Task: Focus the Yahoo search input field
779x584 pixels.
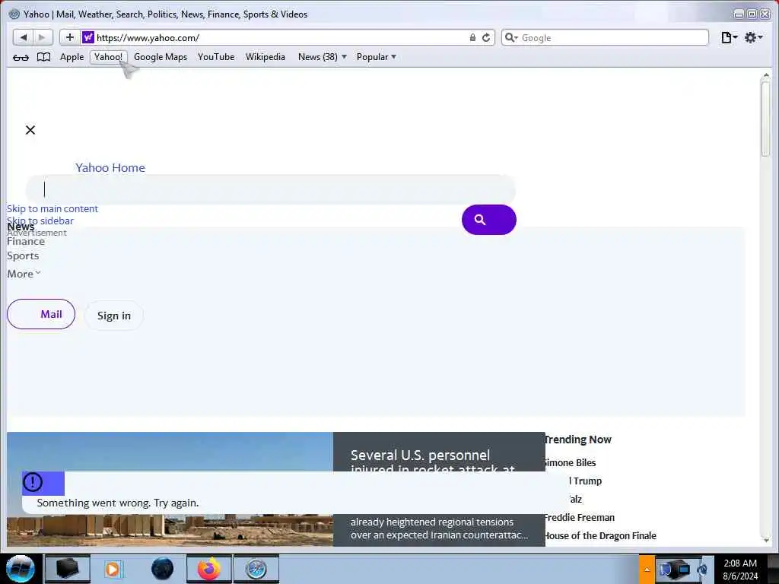Action: coord(271,189)
